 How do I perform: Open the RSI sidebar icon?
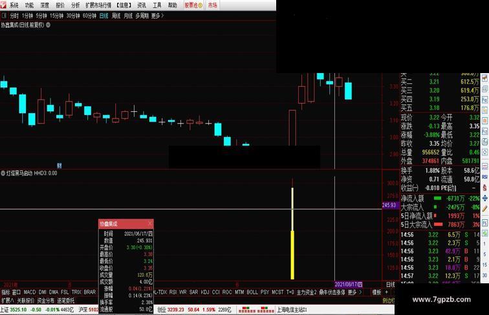click(x=484, y=177)
